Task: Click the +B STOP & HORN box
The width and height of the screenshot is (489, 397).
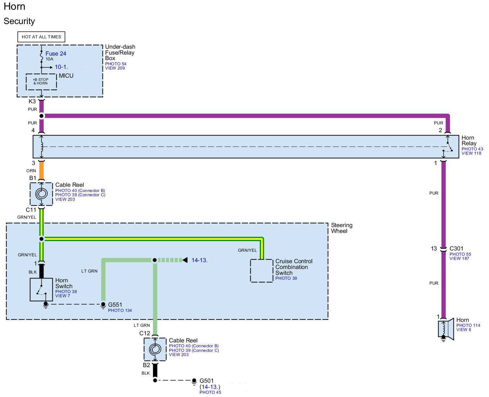Action: tap(41, 82)
